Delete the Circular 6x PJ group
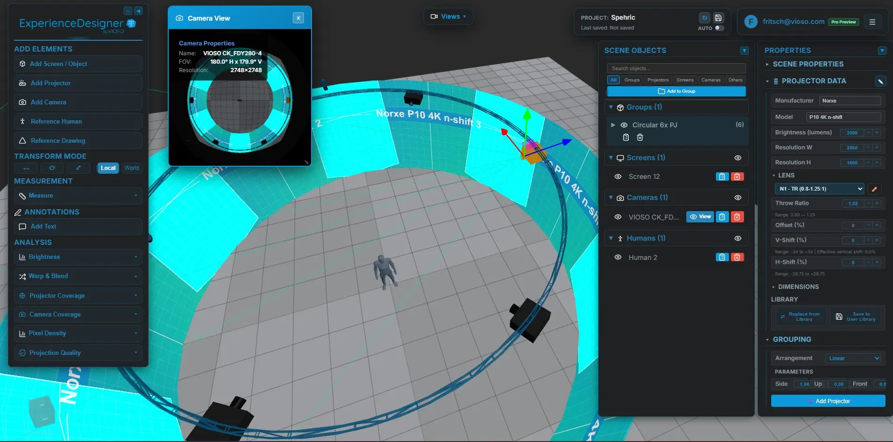Screen dimensions: 893x442 point(640,137)
